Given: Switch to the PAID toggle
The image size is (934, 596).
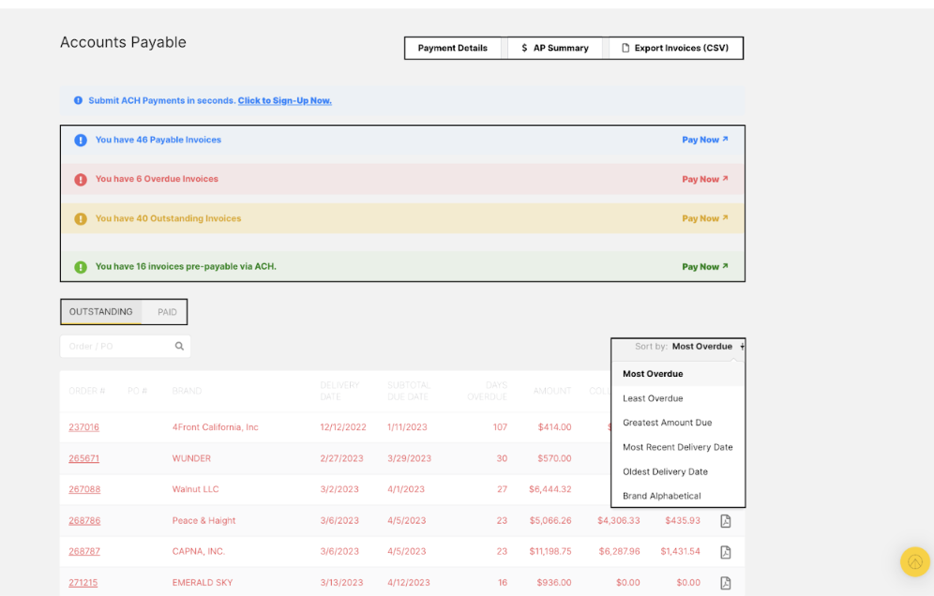Looking at the screenshot, I should tap(167, 312).
